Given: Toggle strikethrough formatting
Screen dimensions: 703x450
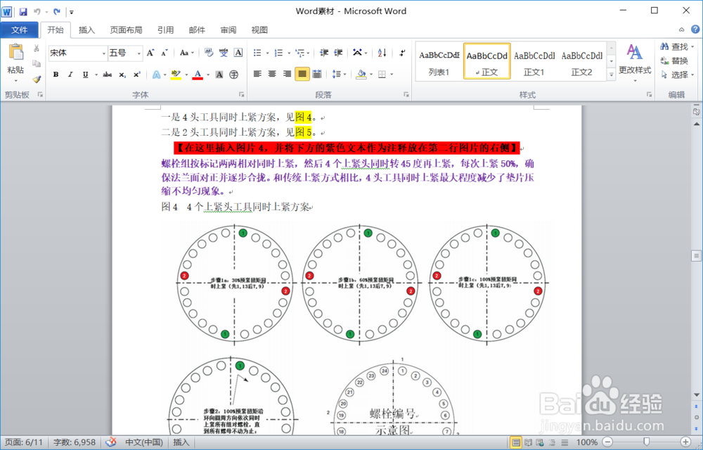Looking at the screenshot, I should (x=107, y=75).
